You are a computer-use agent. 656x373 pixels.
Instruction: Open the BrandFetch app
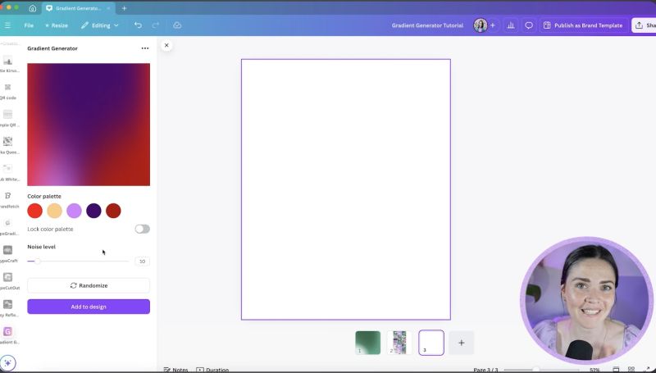tap(8, 200)
